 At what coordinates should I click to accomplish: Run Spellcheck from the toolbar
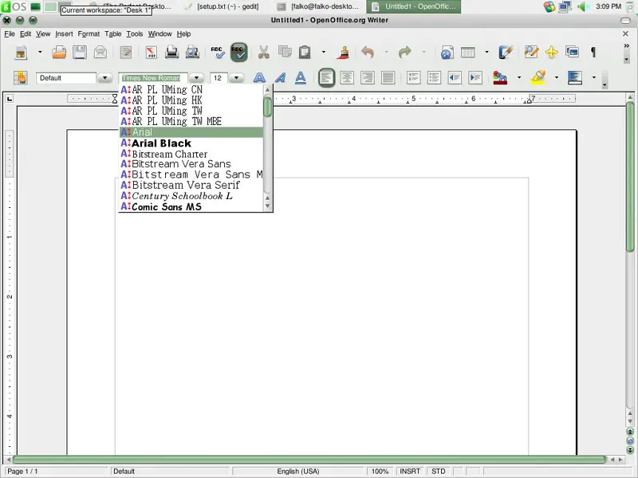point(217,53)
